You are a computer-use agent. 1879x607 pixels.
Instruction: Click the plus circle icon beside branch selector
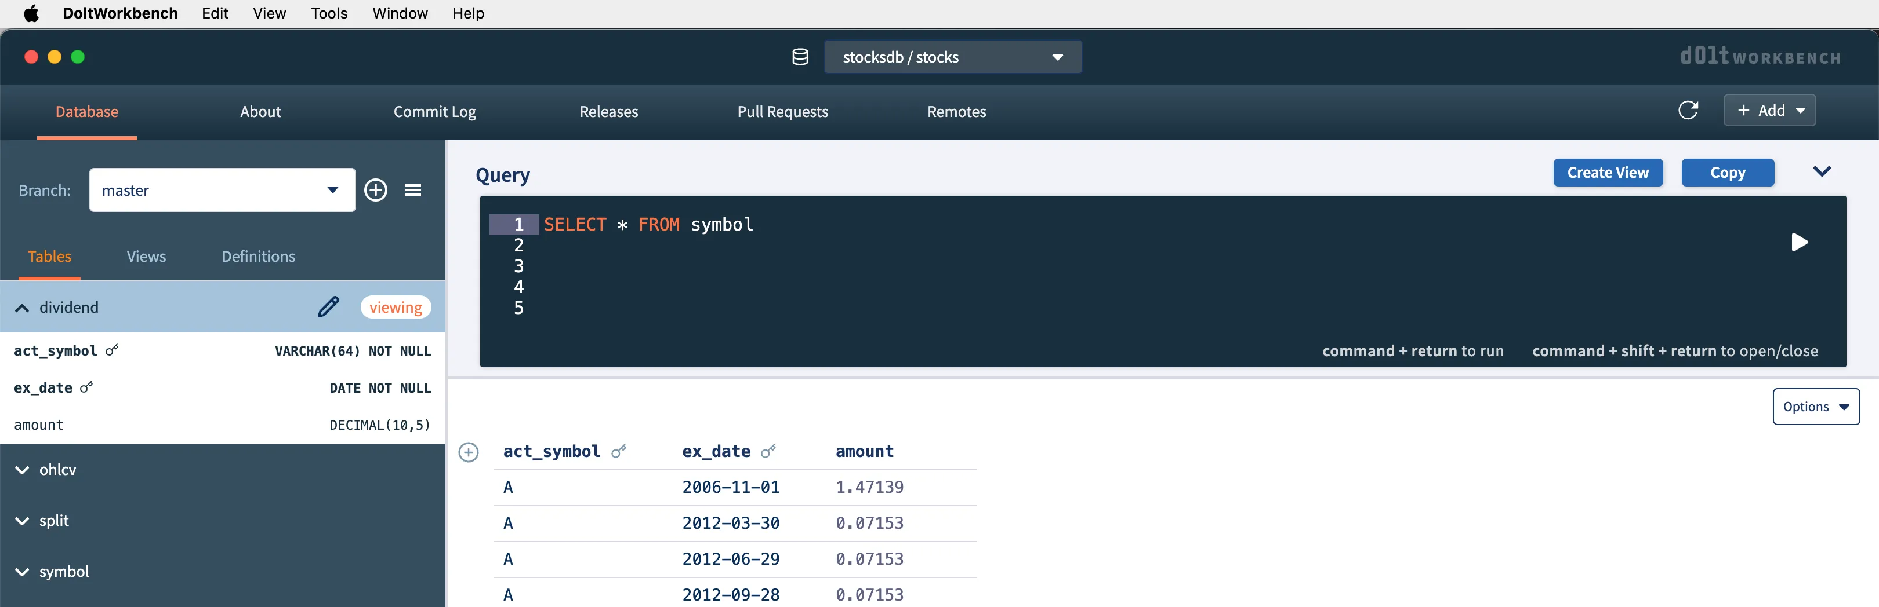(x=376, y=190)
